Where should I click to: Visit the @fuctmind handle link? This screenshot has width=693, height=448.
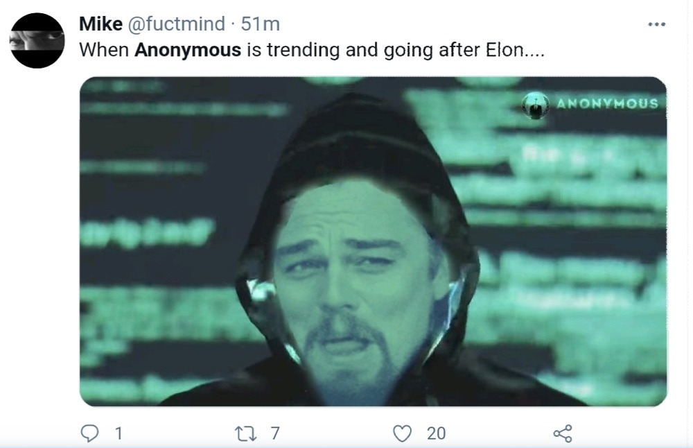pyautogui.click(x=176, y=24)
